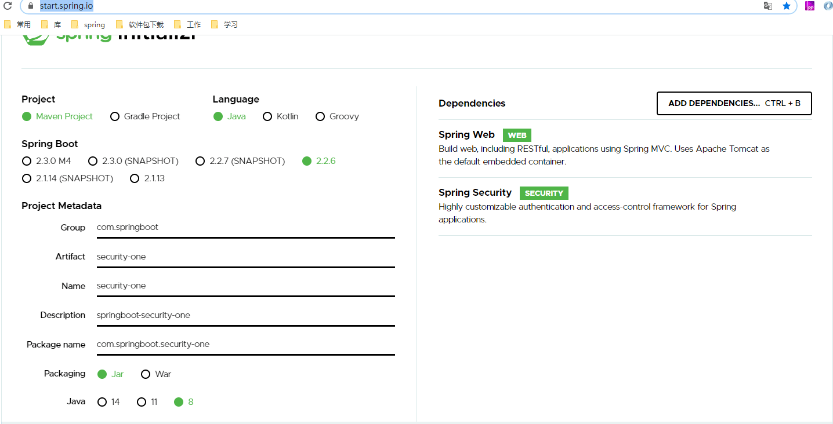Screen dimensions: 833x424
Task: Select Spring Boot 2.1.13
Action: click(147, 178)
